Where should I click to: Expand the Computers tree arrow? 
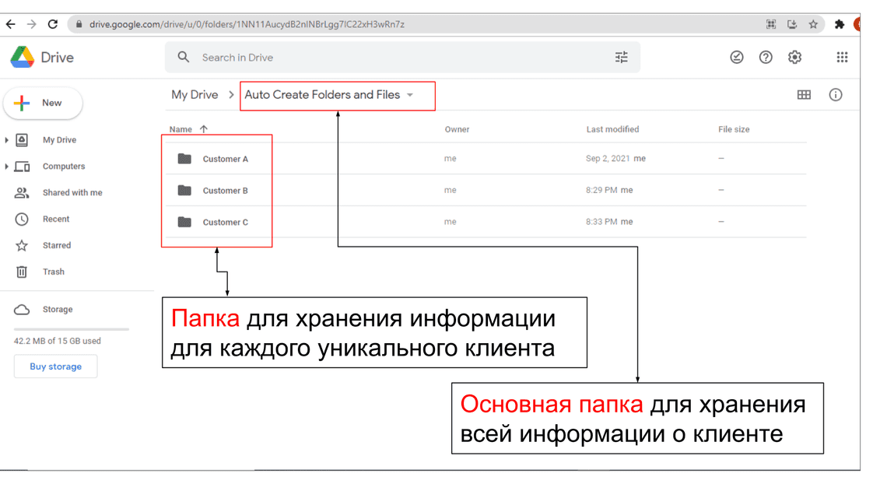[x=7, y=167]
